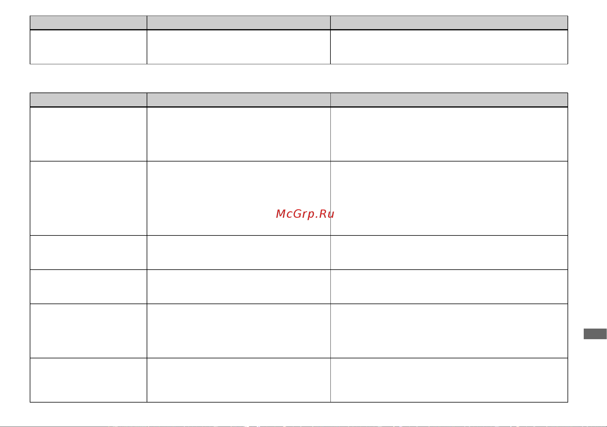The width and height of the screenshot is (607, 427).
Task: Select lower table first body row, first cell
Action: coord(89,134)
